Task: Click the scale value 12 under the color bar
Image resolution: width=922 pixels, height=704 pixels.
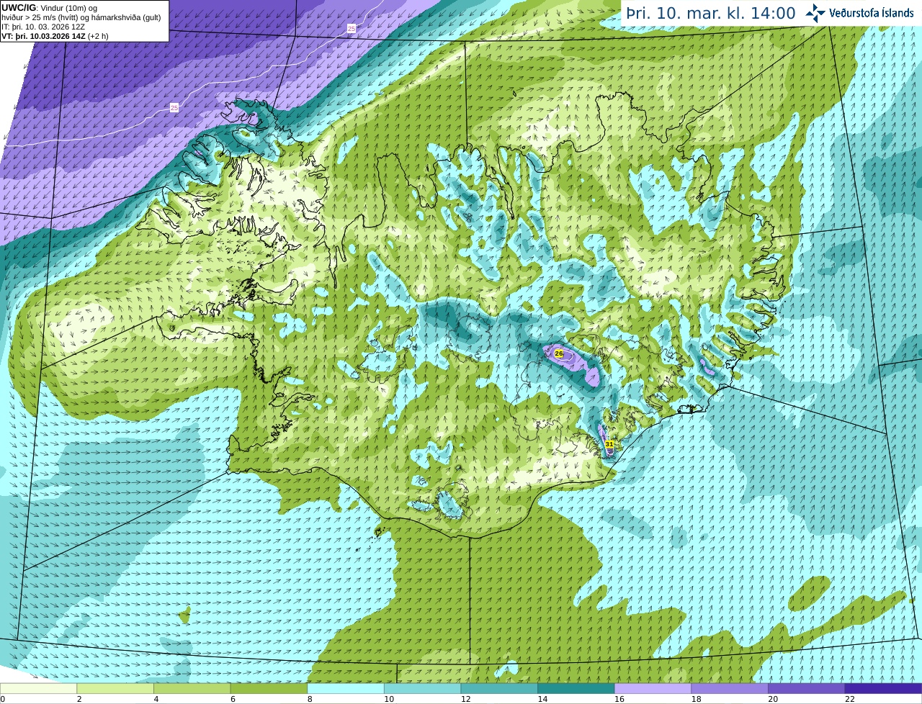Action: pyautogui.click(x=465, y=699)
